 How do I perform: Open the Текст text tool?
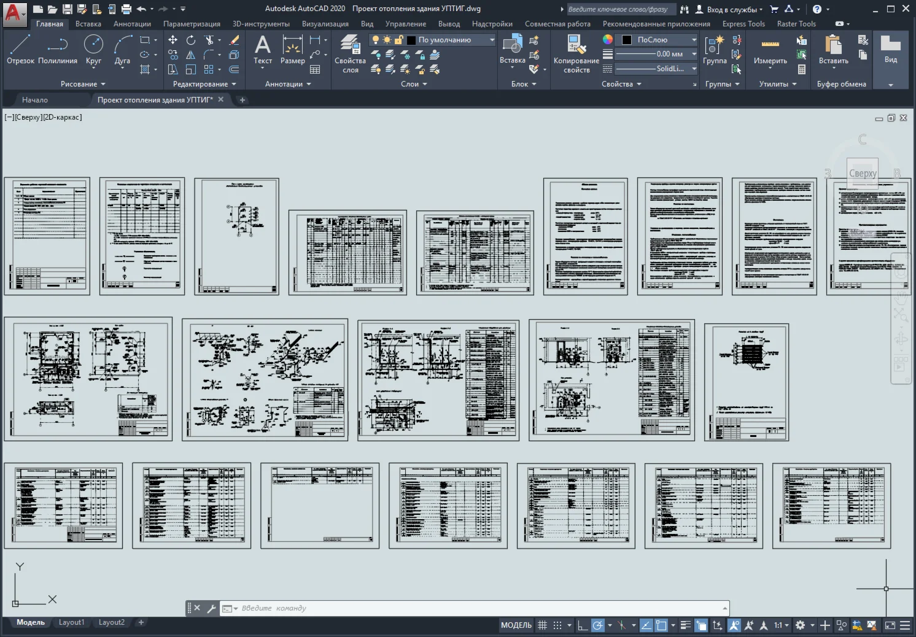[x=263, y=50]
